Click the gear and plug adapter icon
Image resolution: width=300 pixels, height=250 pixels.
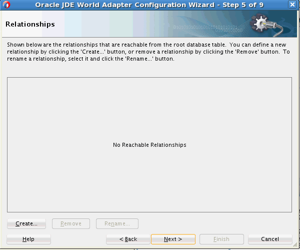pyautogui.click(x=266, y=25)
